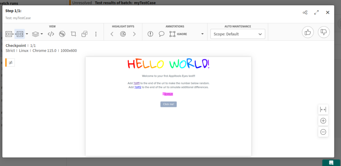
Task: Click the share icon in the header
Action: click(305, 13)
